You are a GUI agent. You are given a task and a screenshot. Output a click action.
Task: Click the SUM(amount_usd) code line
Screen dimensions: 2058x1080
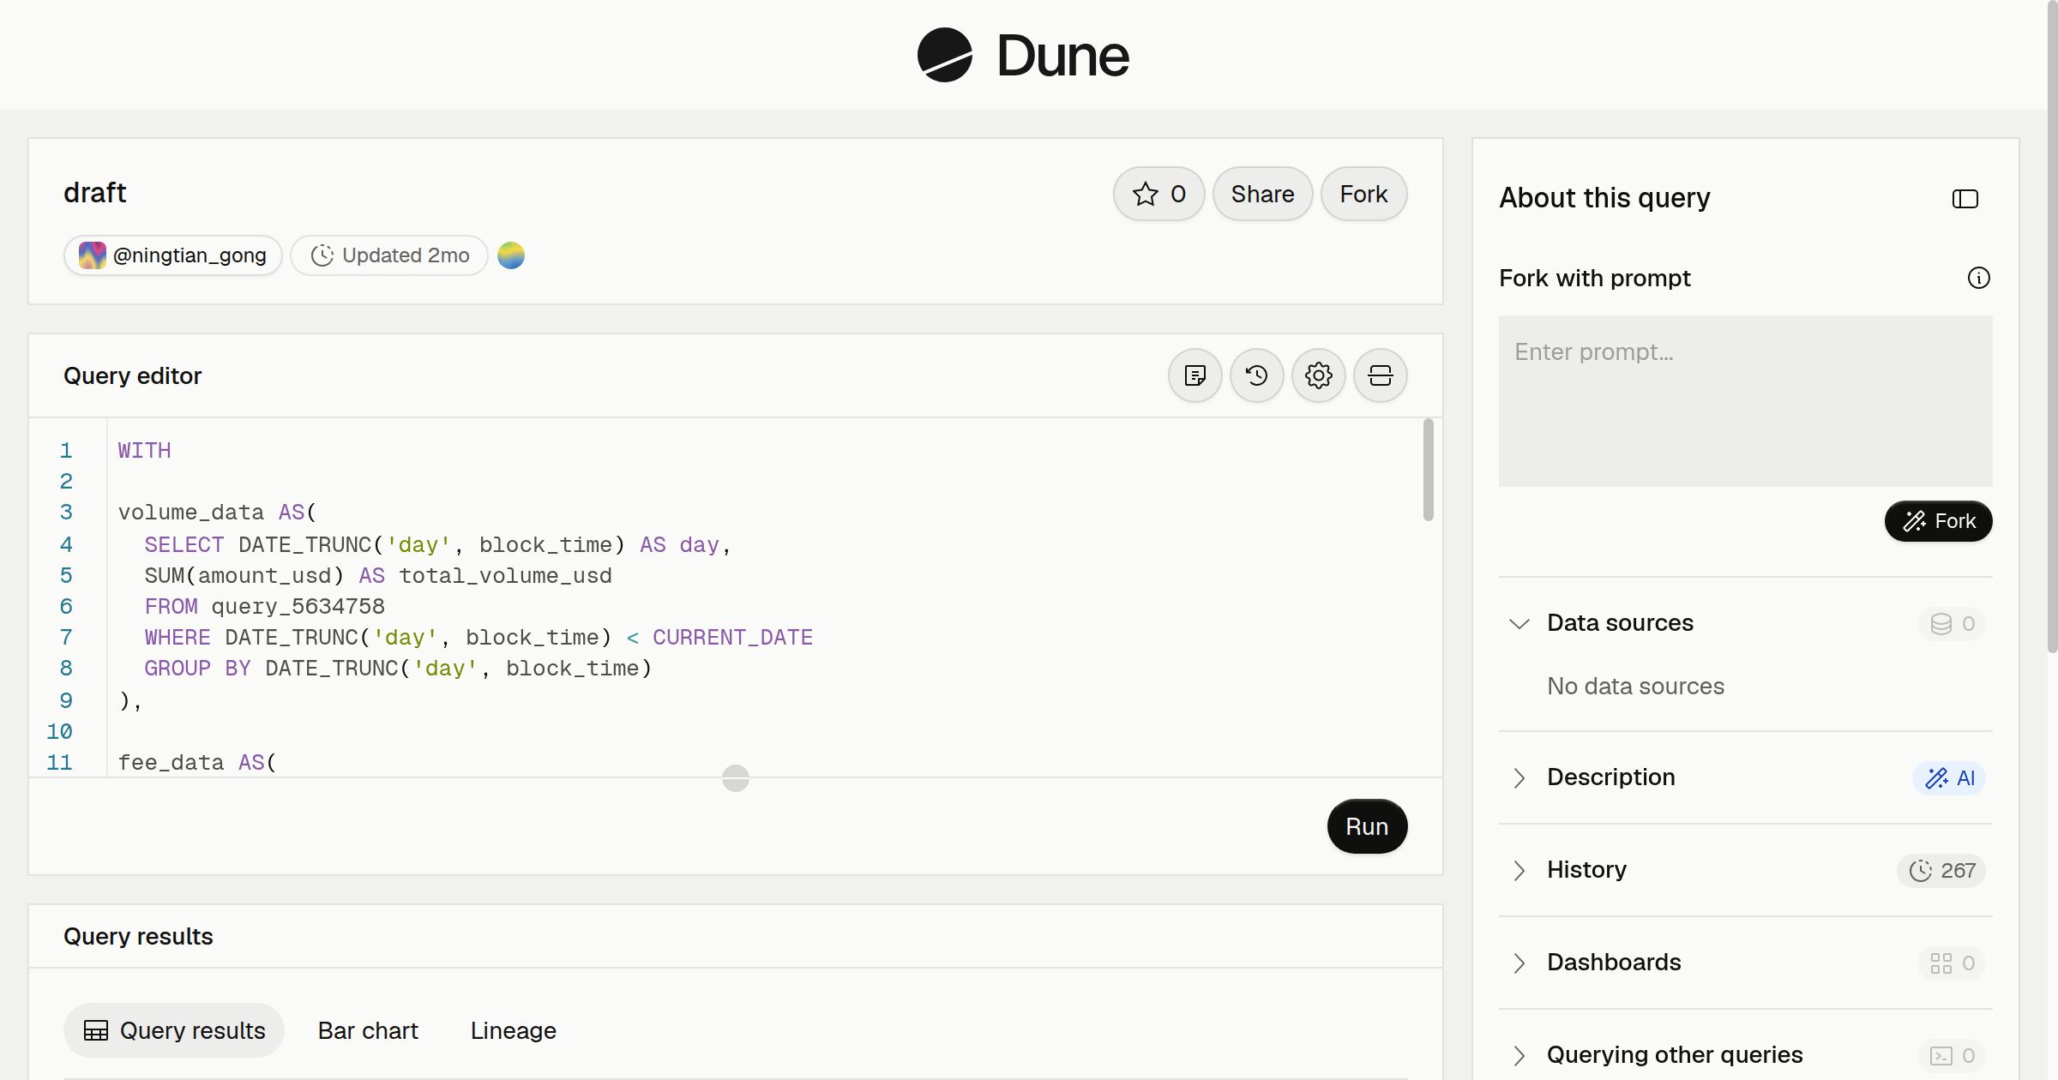pyautogui.click(x=378, y=576)
